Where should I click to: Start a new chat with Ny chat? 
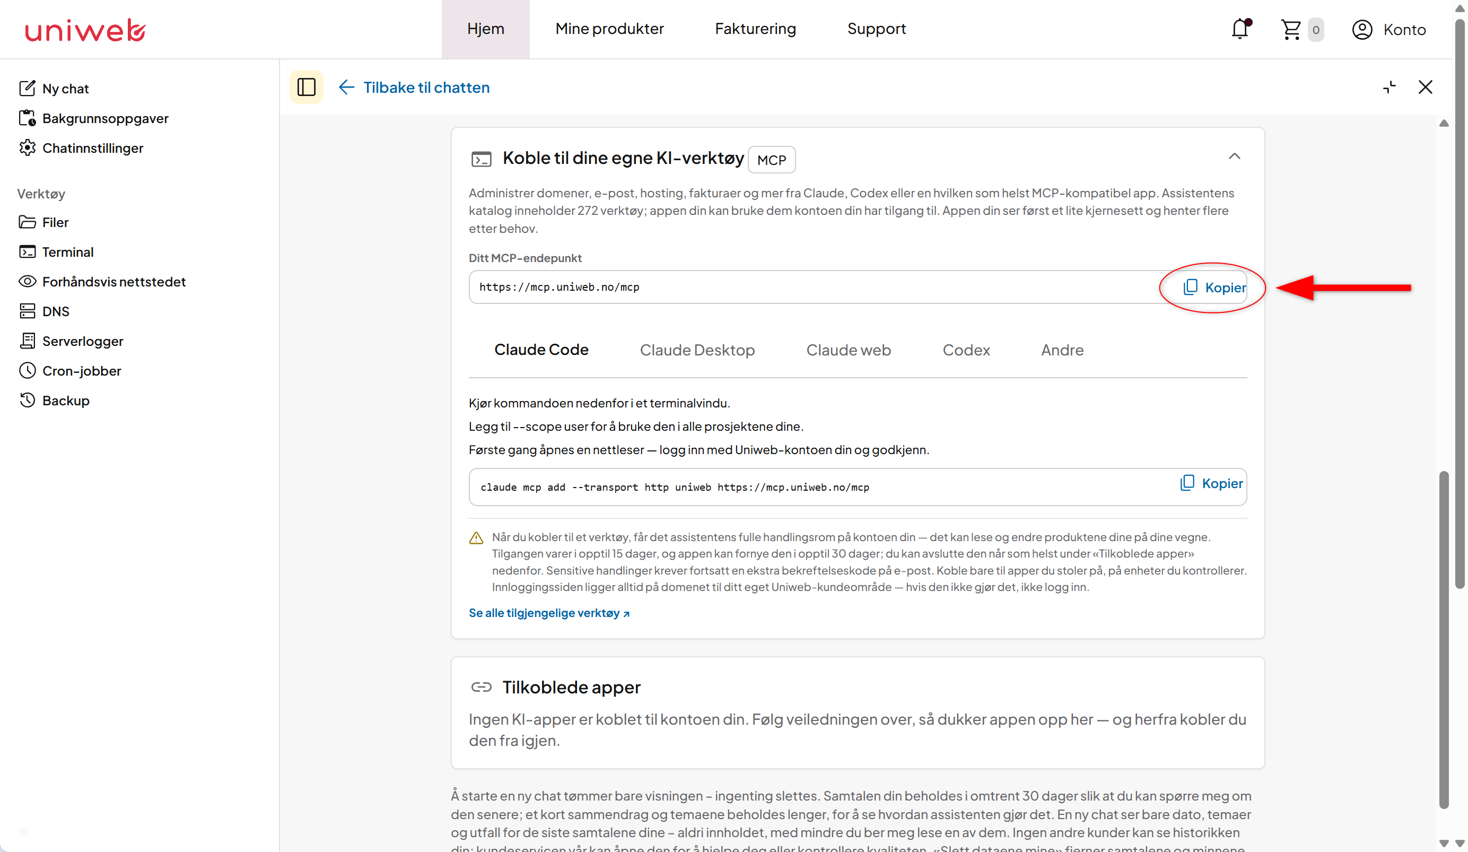(x=54, y=89)
